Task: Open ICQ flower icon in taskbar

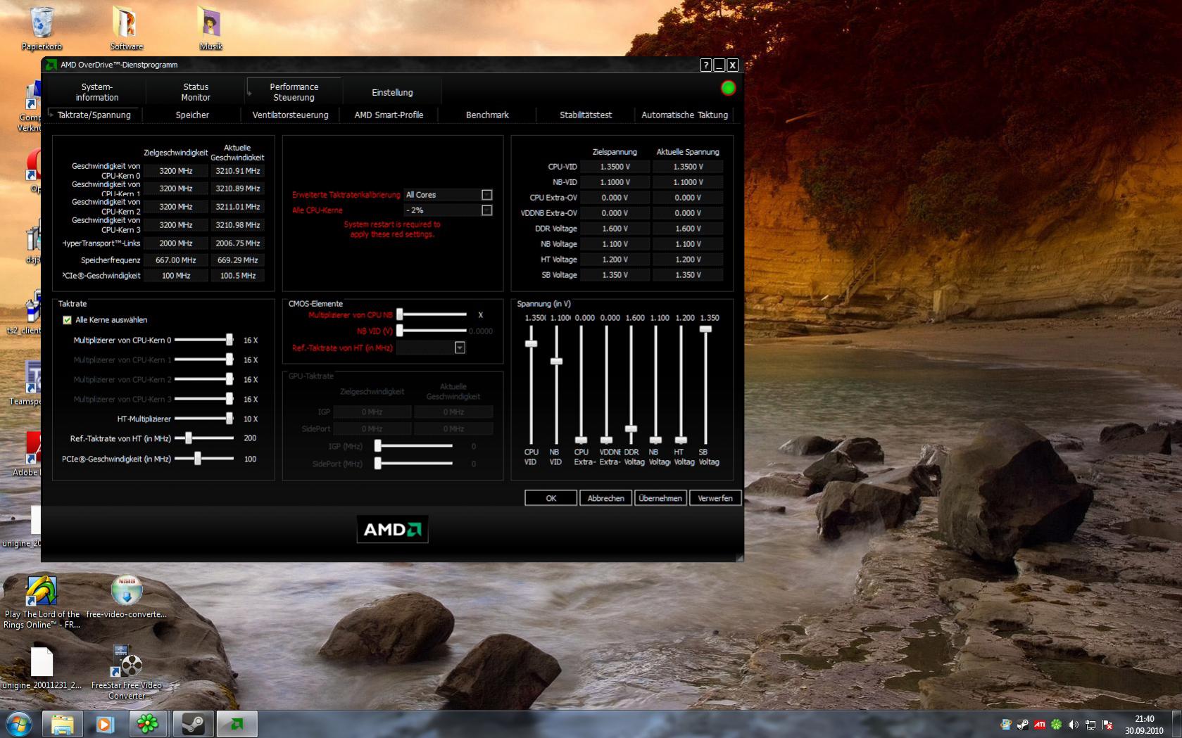Action: coord(149,724)
